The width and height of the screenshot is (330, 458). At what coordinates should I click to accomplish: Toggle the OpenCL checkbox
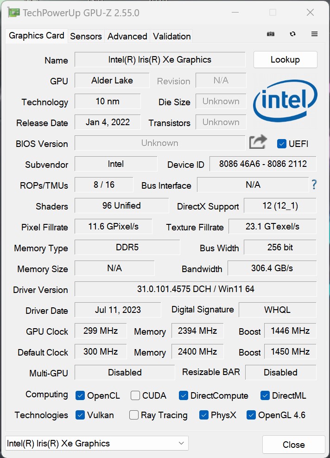point(80,395)
